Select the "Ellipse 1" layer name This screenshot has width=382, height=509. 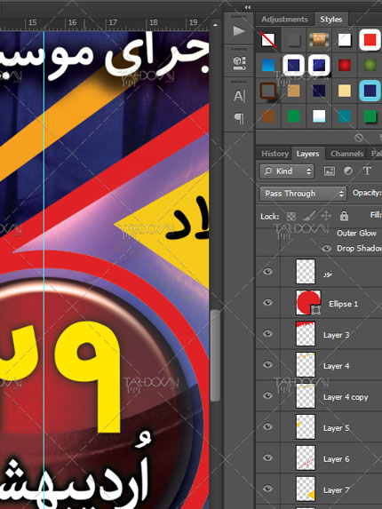(x=344, y=304)
